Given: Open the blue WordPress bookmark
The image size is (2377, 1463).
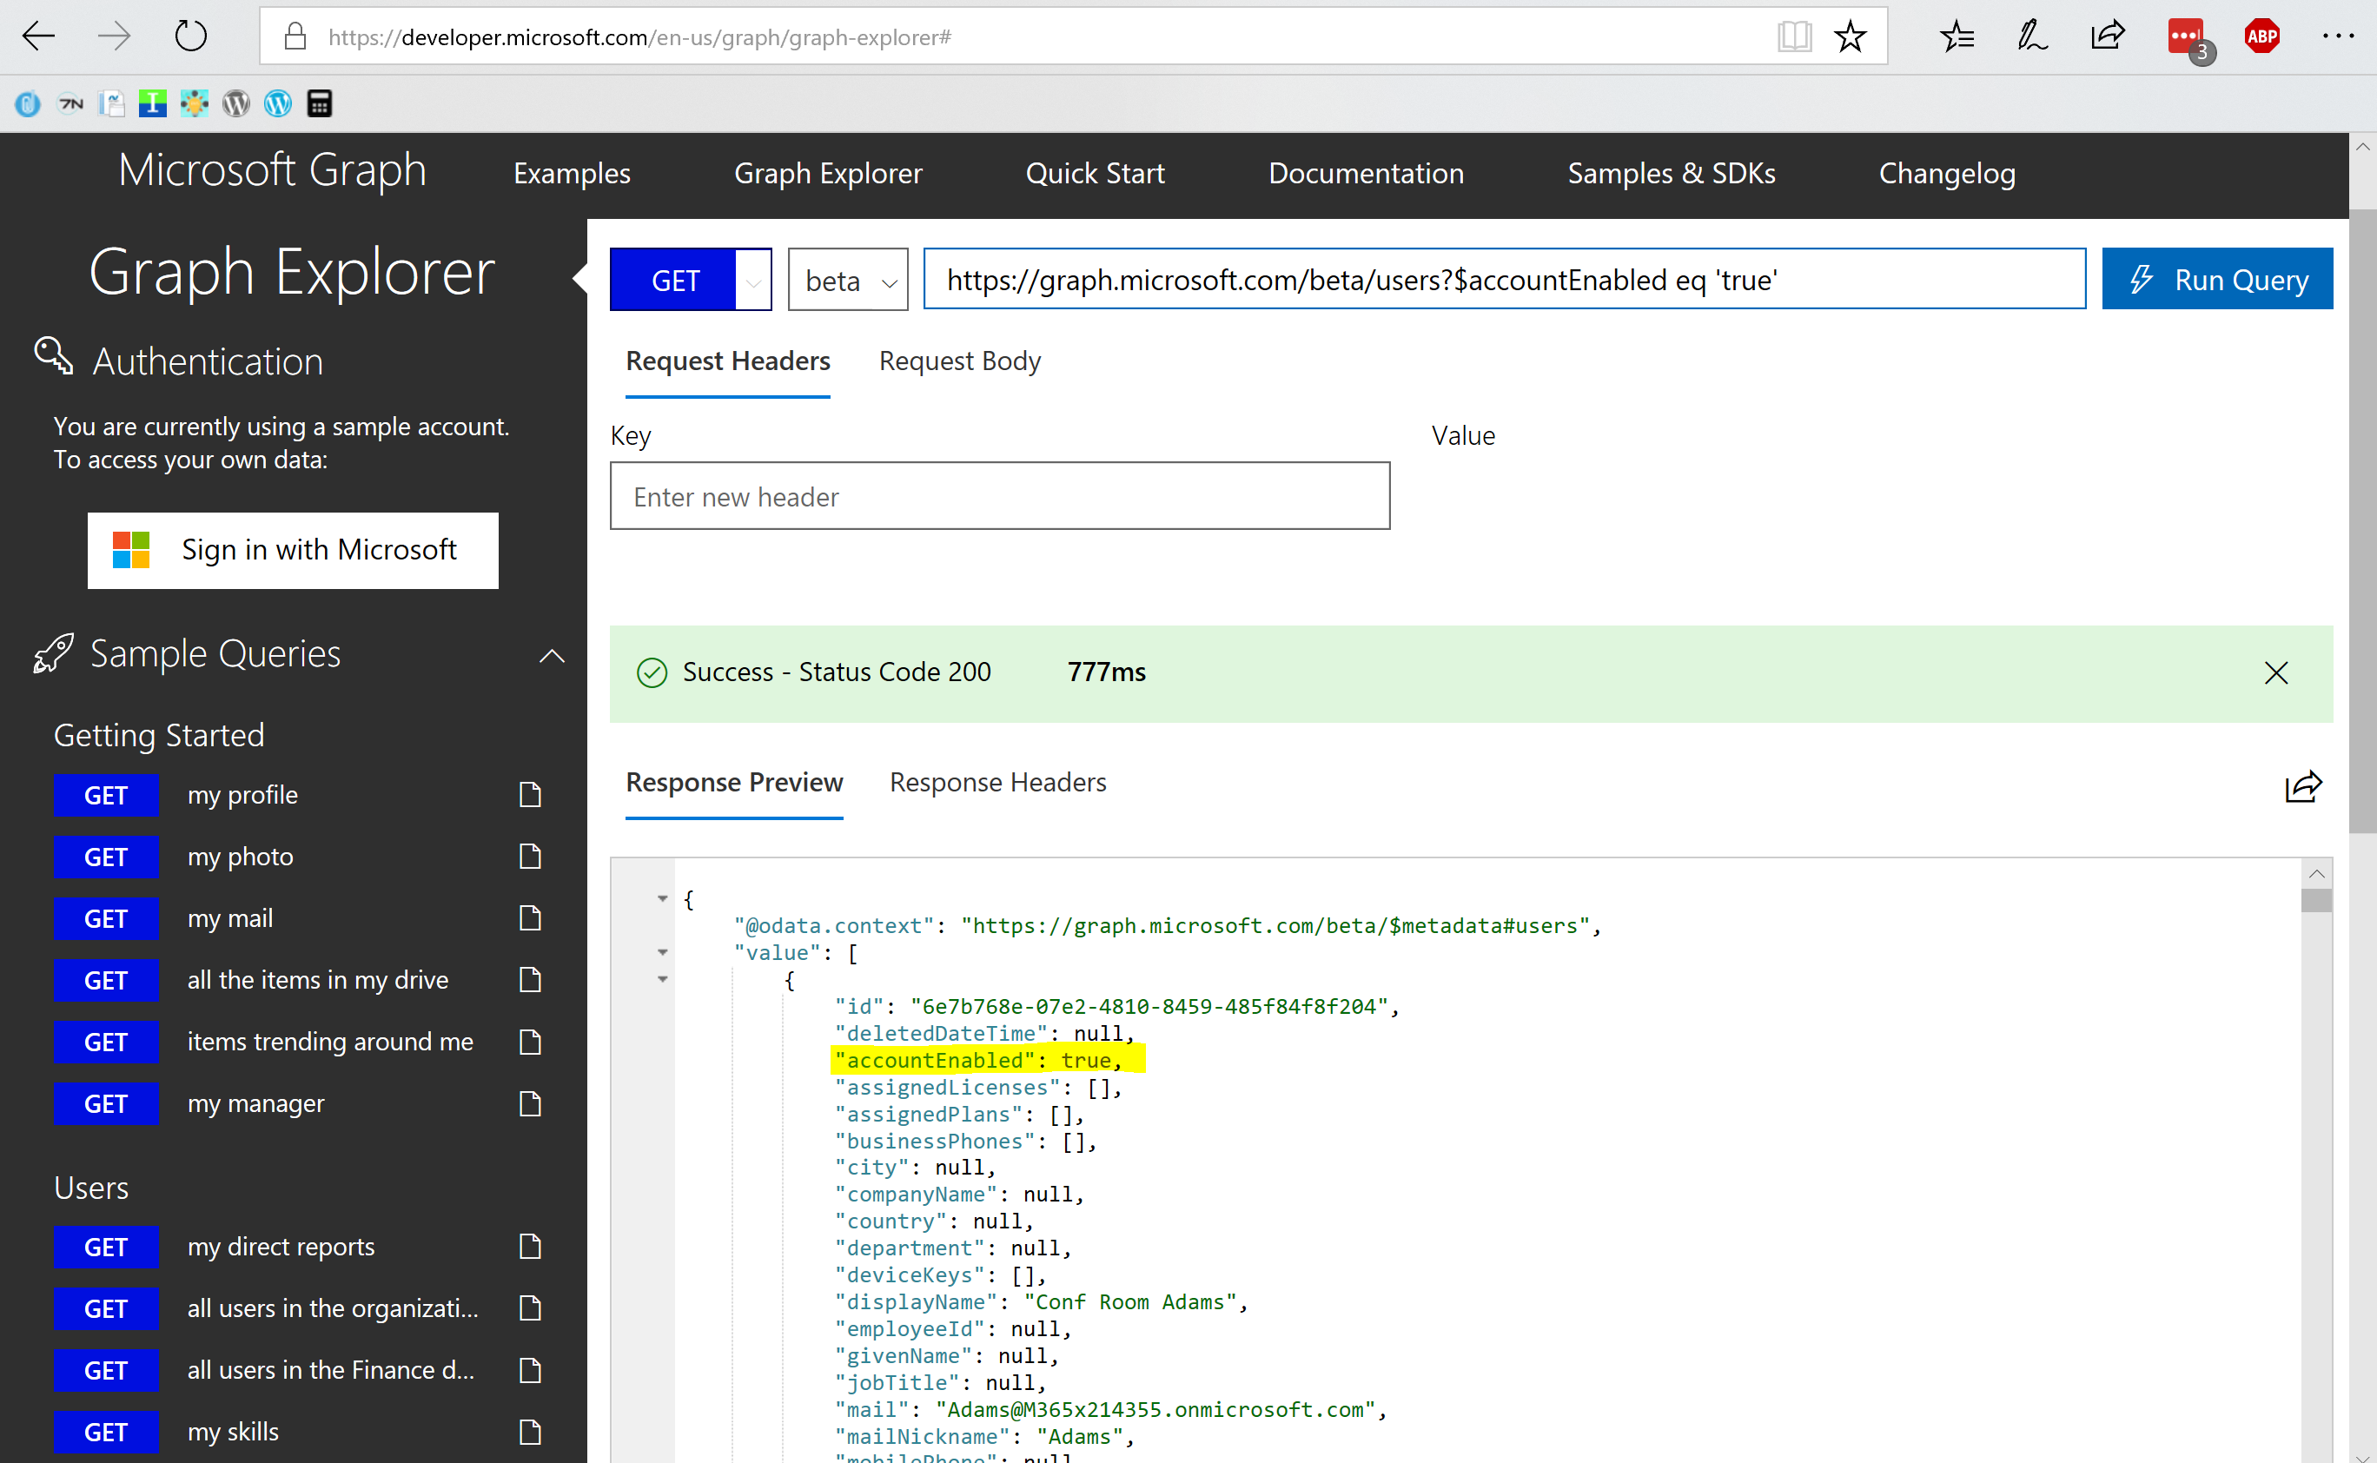Looking at the screenshot, I should click(x=278, y=103).
